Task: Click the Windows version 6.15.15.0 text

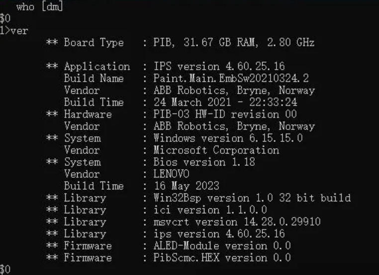Action: (x=228, y=138)
